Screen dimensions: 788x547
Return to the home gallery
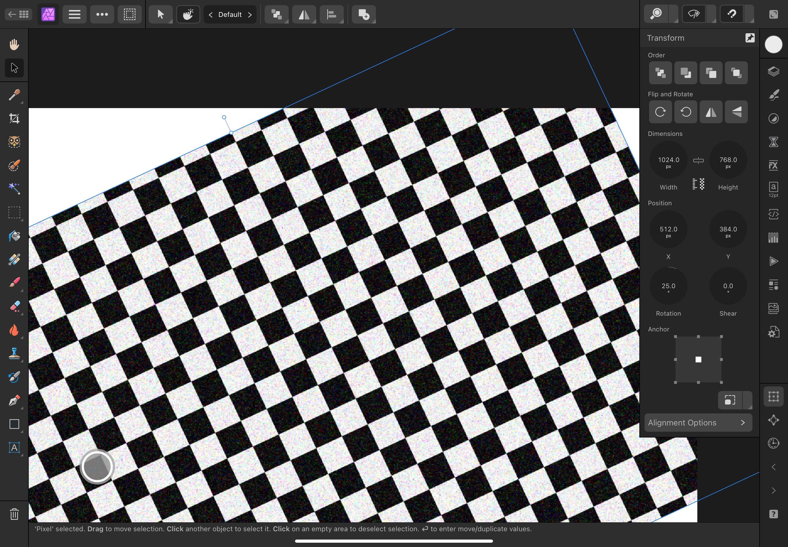[19, 14]
